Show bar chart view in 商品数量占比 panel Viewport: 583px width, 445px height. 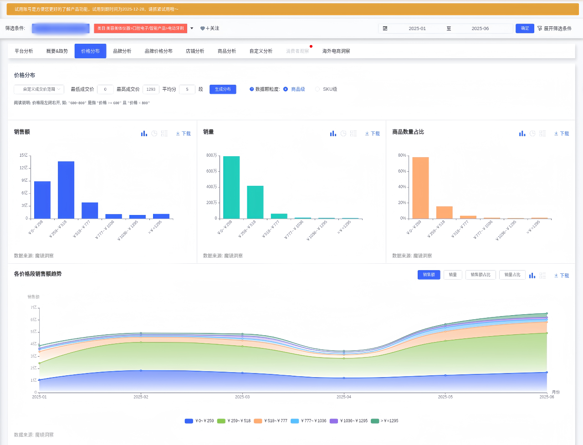tap(522, 133)
